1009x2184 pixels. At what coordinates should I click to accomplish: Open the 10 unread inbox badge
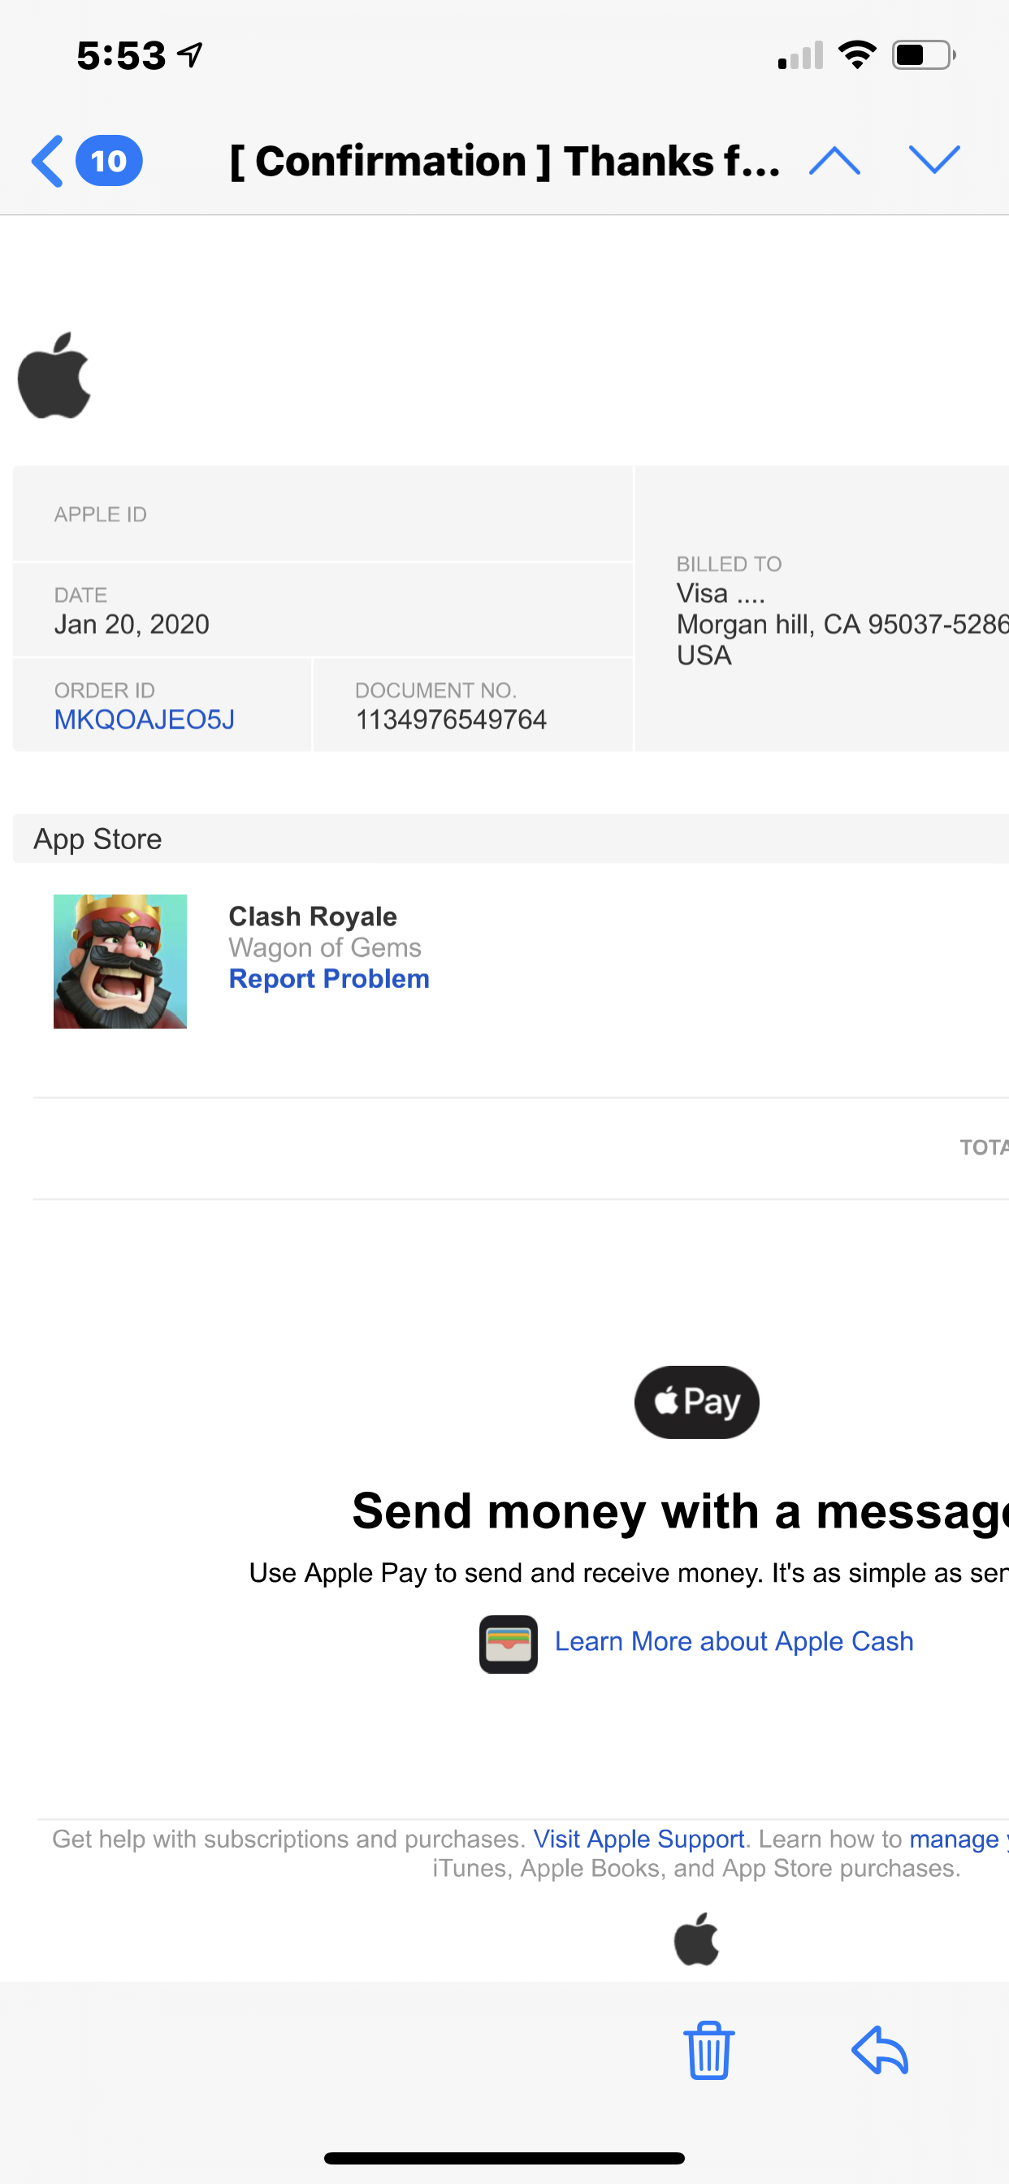point(110,160)
